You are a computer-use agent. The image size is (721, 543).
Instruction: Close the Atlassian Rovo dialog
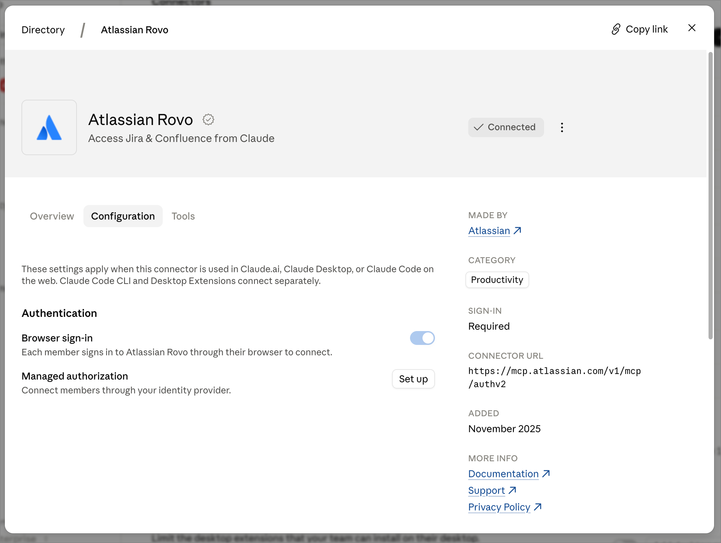tap(692, 28)
